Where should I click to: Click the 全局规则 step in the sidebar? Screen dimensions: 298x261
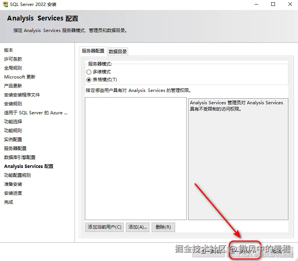(13, 68)
